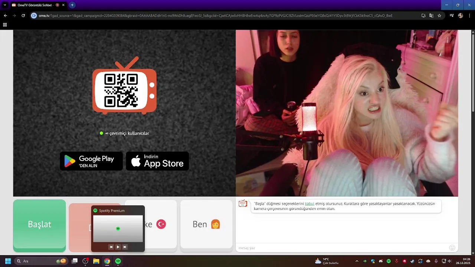Open volume control in system tray
Viewport: 475px width, 267px height.
(450, 261)
